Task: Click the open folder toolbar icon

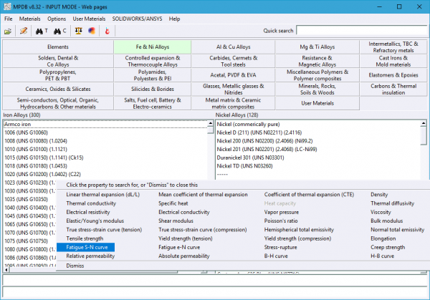Action: click(x=8, y=32)
